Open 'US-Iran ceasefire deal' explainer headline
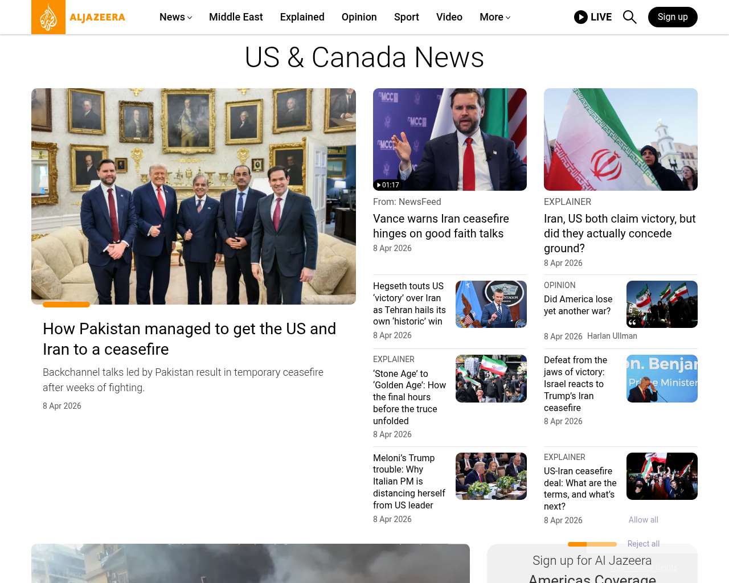 pos(580,488)
